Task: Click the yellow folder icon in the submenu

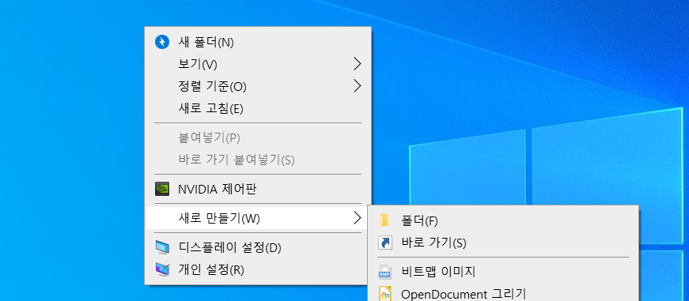Action: click(x=384, y=220)
